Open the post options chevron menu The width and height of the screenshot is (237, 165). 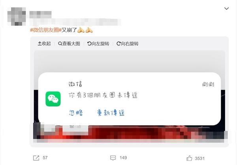[226, 8]
